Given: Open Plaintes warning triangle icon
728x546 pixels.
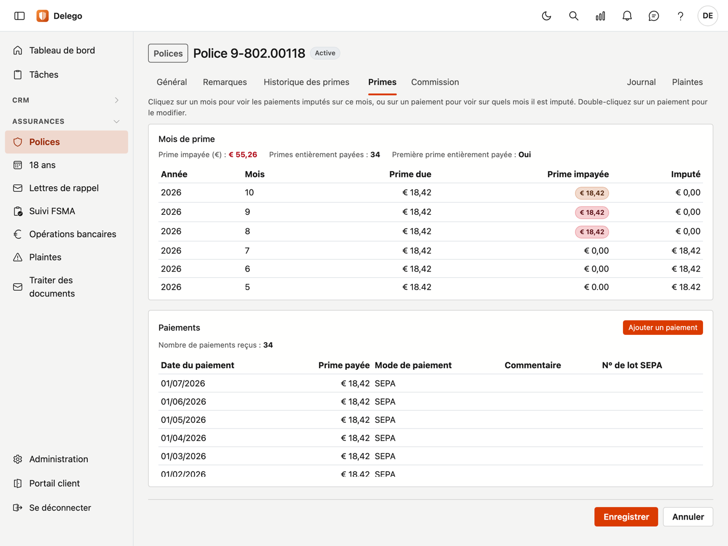Looking at the screenshot, I should [18, 257].
